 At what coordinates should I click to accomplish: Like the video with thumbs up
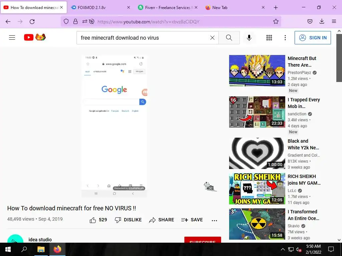98,220
